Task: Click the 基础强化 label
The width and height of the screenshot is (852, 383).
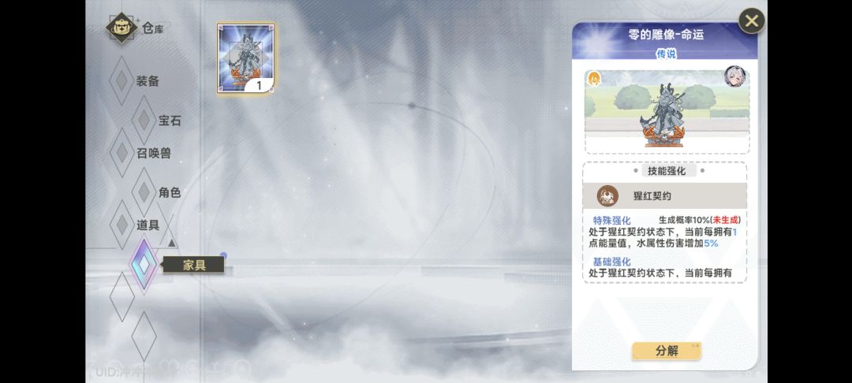Action: (x=612, y=262)
